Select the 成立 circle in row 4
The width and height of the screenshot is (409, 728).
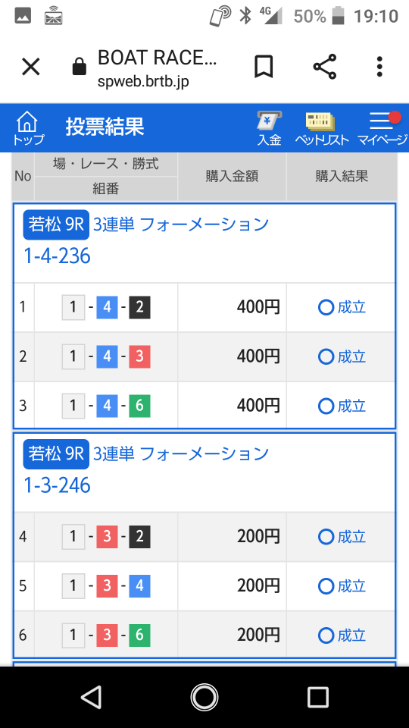point(326,537)
